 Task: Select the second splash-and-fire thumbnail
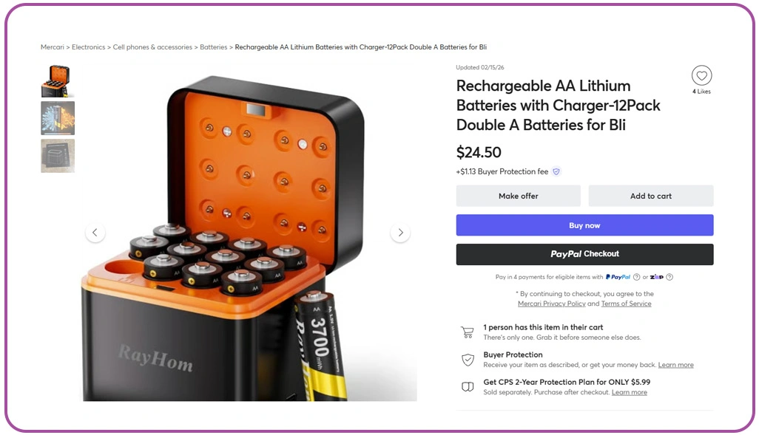click(x=58, y=118)
